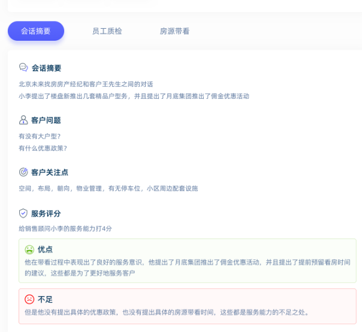Click the green smiley face icon
The width and height of the screenshot is (362, 332).
click(x=29, y=249)
